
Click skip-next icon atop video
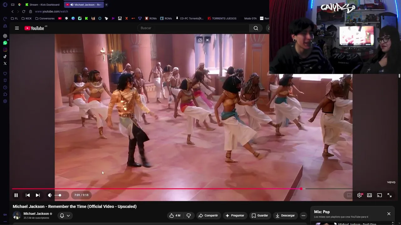click(x=207, y=40)
